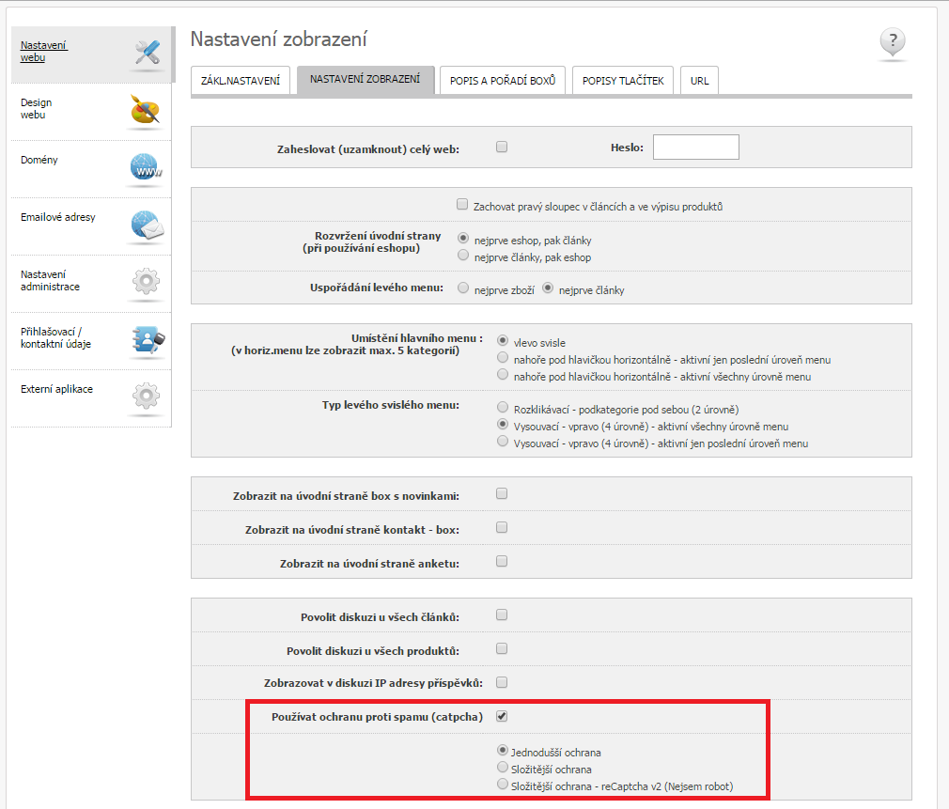949x809 pixels.
Task: Open Design webu palette icon
Action: point(147,111)
